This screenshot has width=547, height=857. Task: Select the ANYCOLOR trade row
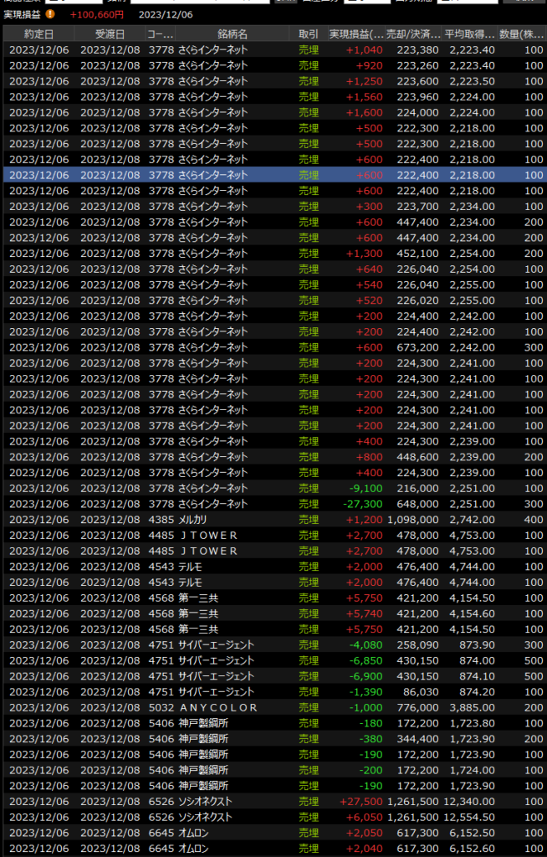(251, 707)
